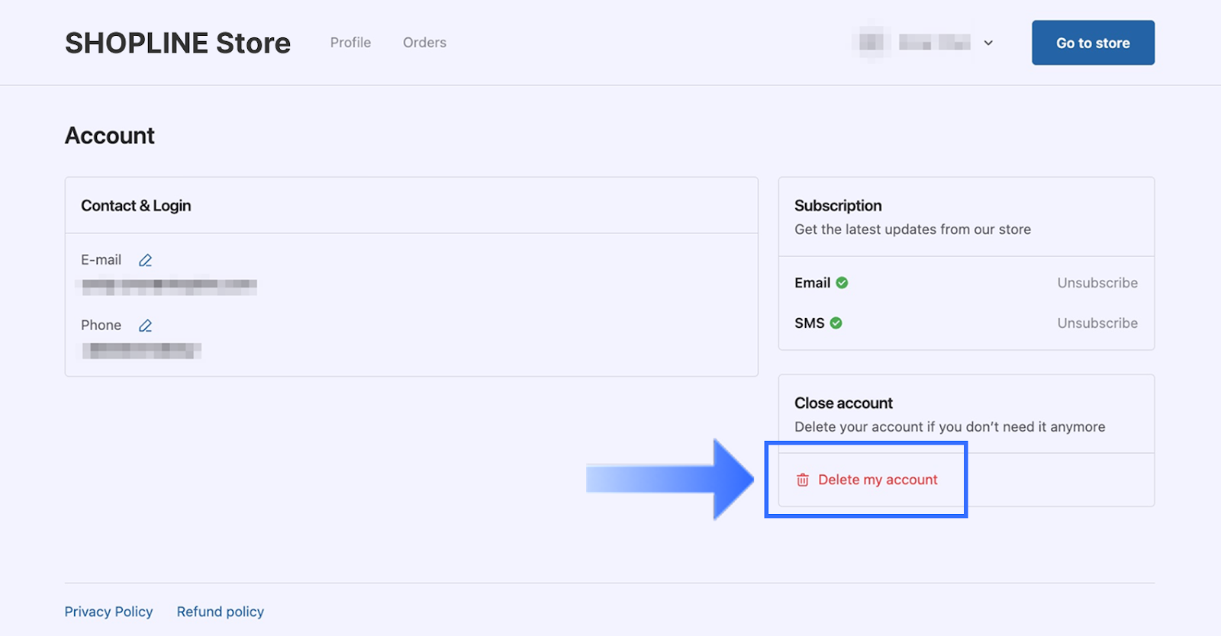Click the blurred e-mail address value
Viewport: 1221px width, 636px height.
(169, 287)
